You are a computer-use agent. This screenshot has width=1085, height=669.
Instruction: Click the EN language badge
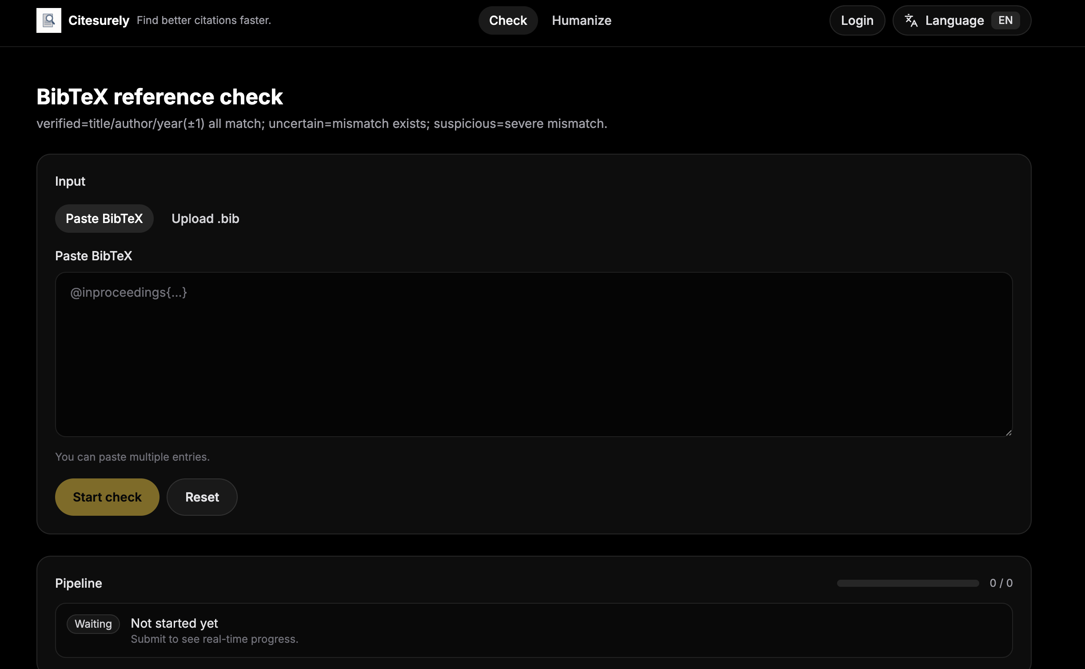1005,20
